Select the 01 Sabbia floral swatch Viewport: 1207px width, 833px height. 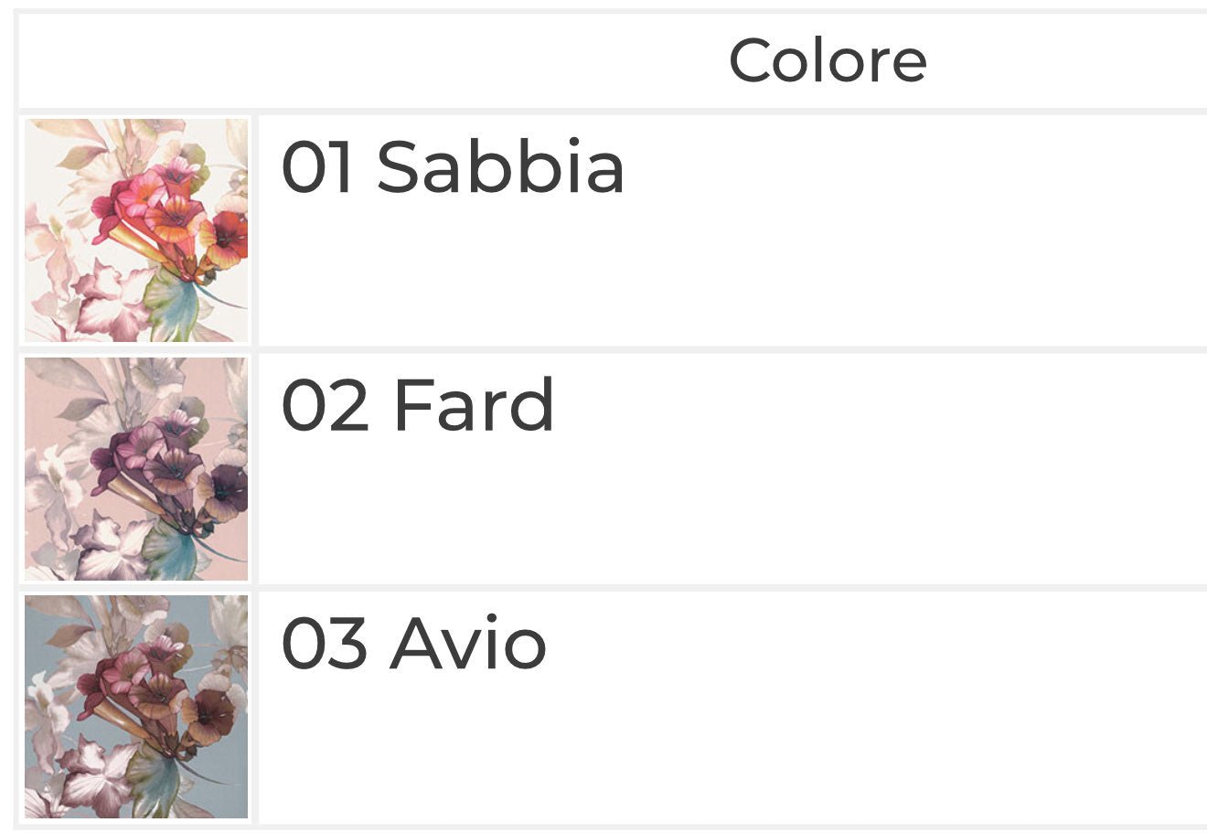click(x=136, y=230)
